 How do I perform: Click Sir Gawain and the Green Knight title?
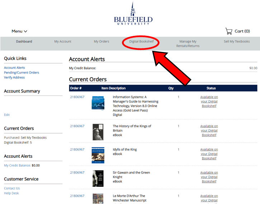131,175
